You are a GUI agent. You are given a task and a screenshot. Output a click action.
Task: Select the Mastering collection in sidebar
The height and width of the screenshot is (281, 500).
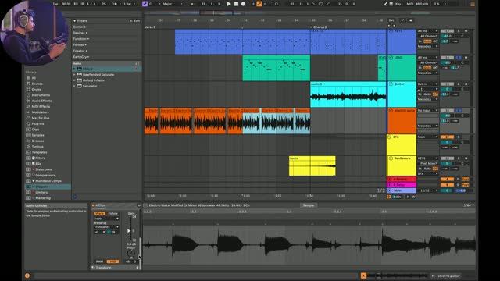(43, 197)
